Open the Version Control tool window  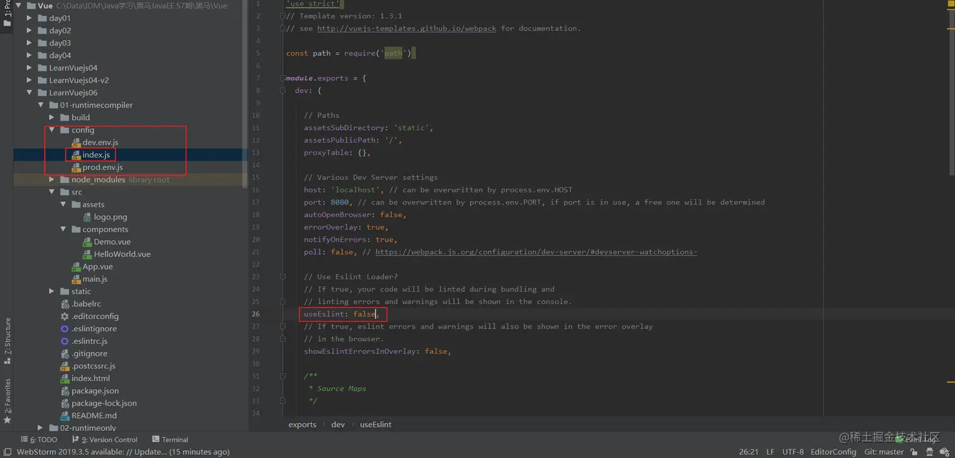tap(104, 440)
